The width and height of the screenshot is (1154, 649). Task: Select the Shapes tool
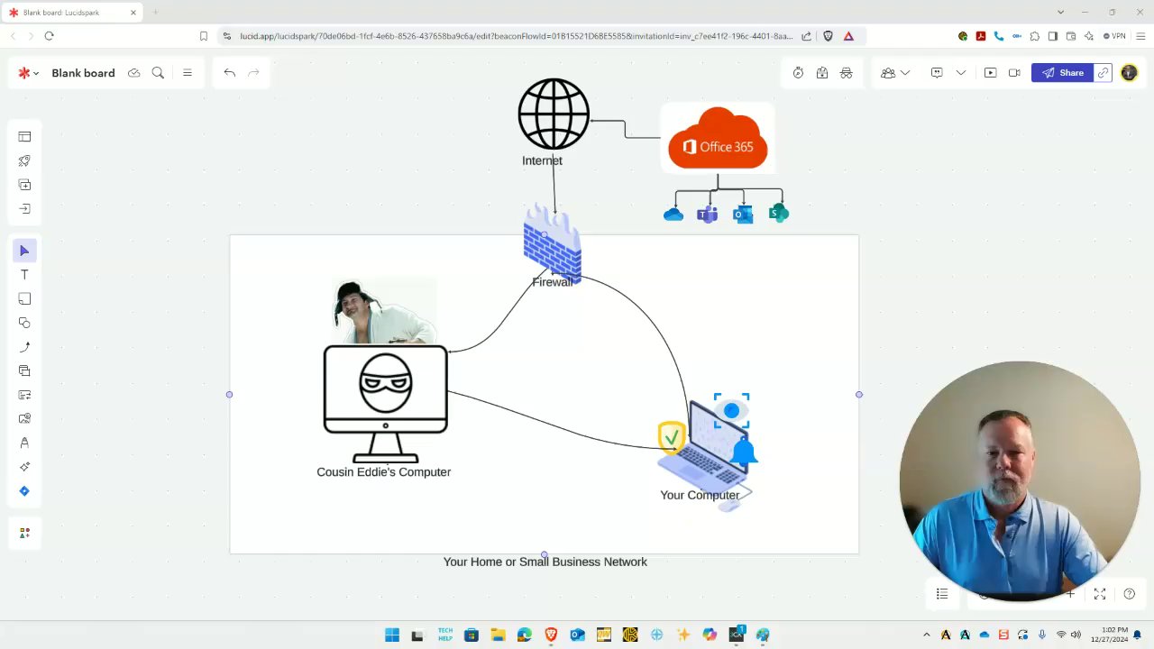[x=24, y=323]
